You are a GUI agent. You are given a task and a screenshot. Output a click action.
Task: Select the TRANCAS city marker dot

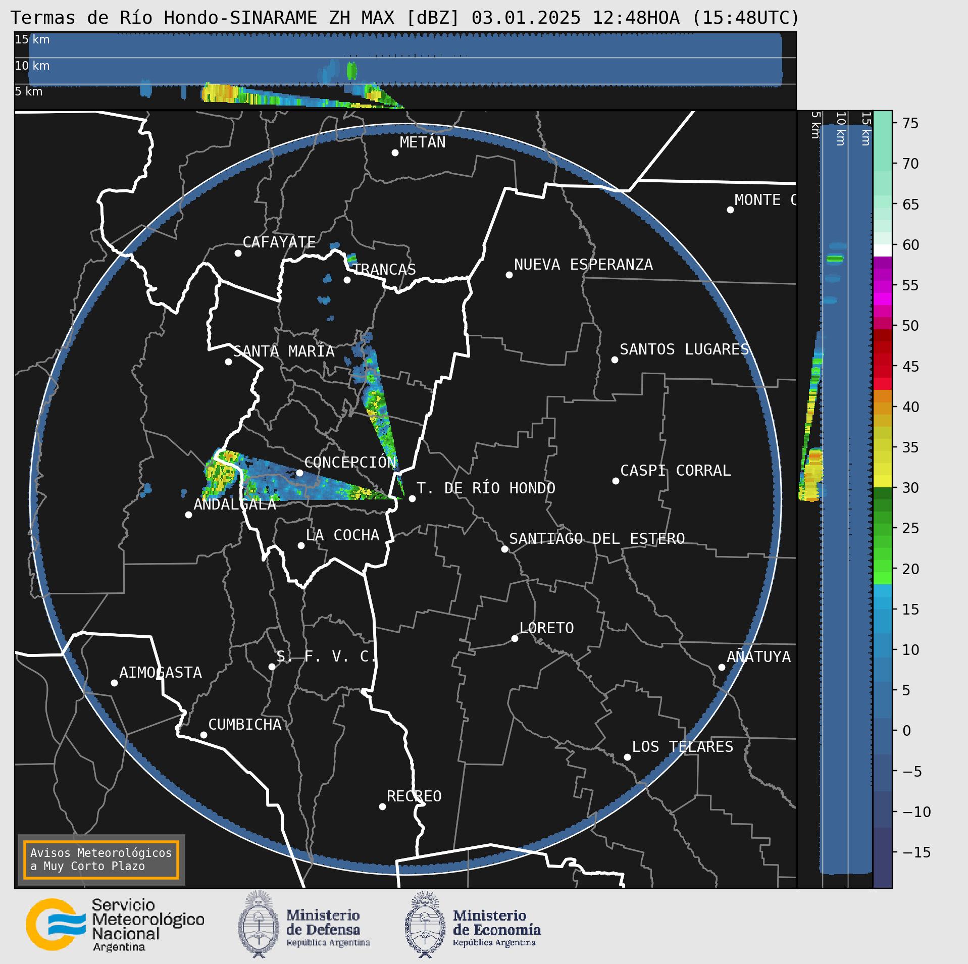coord(347,280)
